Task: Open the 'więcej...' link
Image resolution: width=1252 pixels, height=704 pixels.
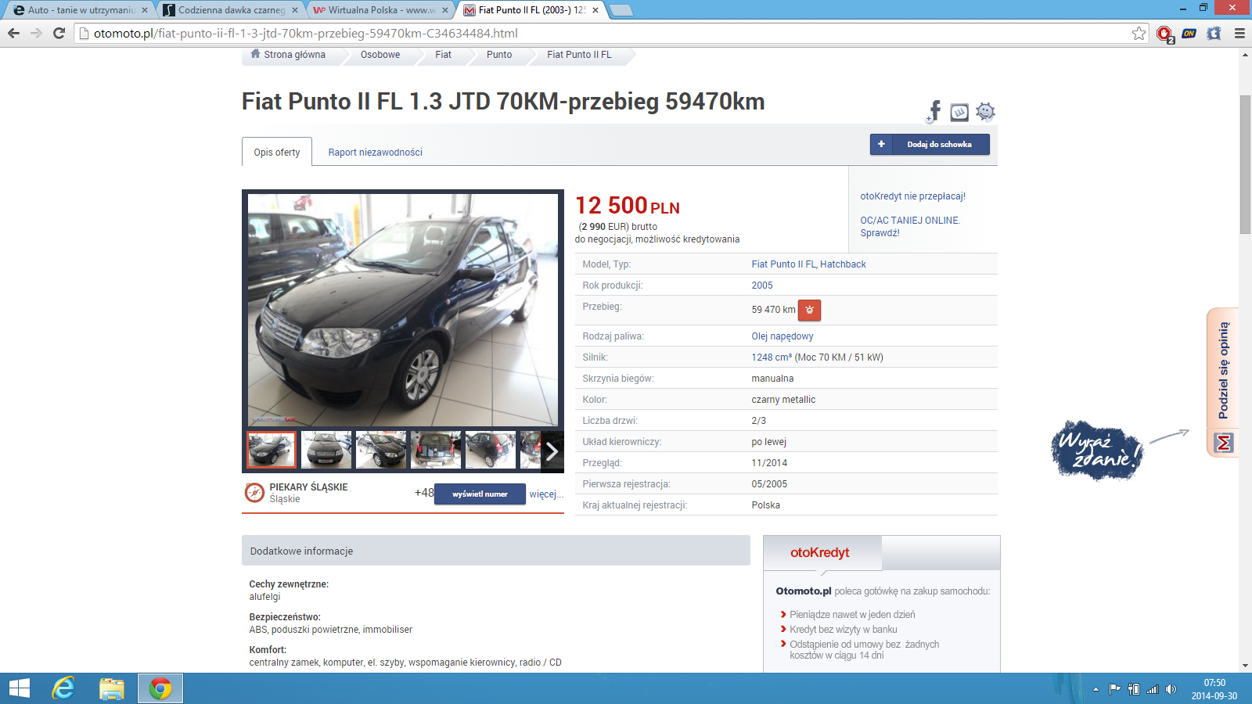Action: click(x=546, y=494)
